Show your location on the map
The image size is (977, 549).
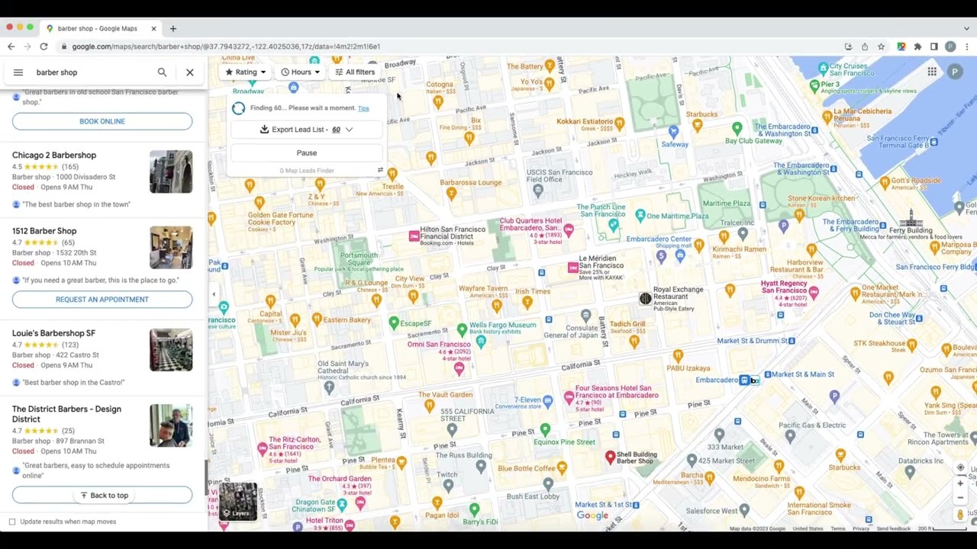coord(960,467)
